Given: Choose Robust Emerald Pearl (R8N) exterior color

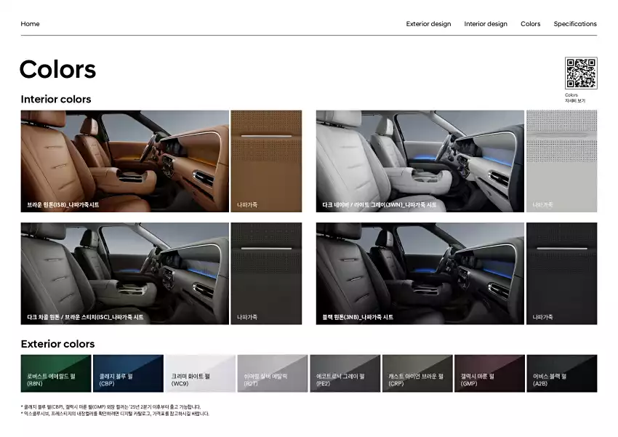Looking at the screenshot, I should (x=56, y=373).
